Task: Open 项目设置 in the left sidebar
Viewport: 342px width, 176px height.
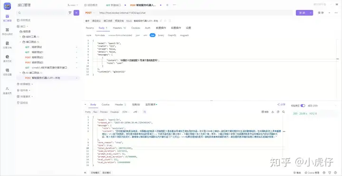Action: 8,72
